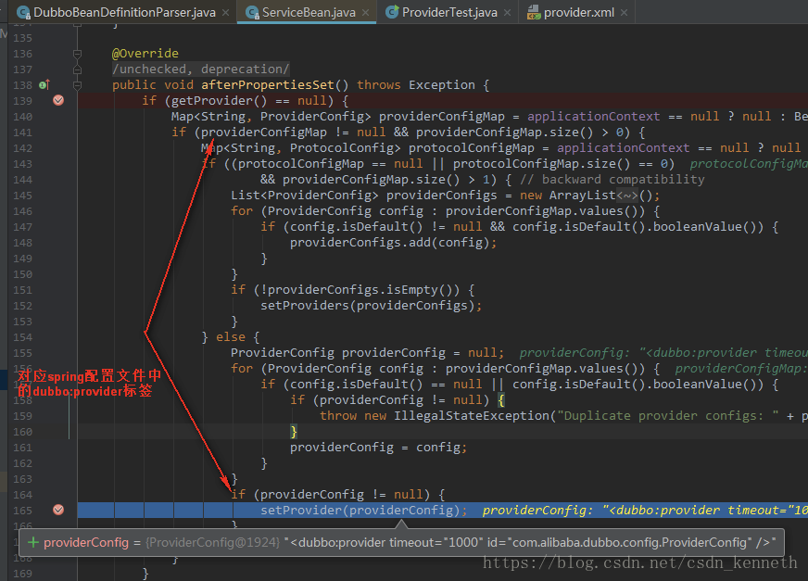Click the folded /unchecked, deprecation/ annotation
This screenshot has width=808, height=581.
201,69
